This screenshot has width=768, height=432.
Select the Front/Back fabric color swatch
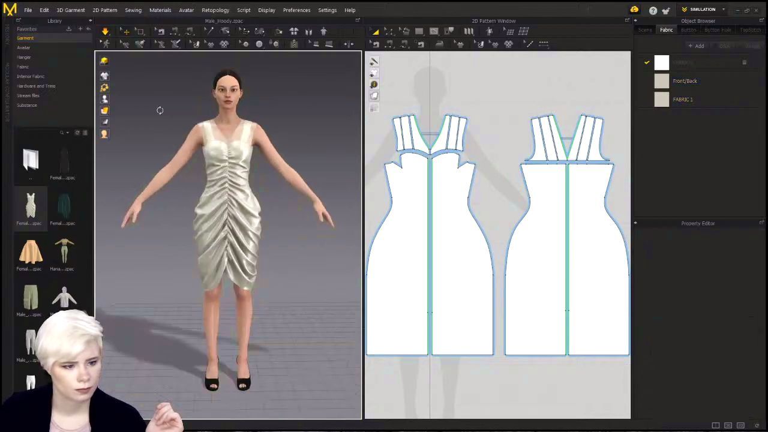coord(661,81)
